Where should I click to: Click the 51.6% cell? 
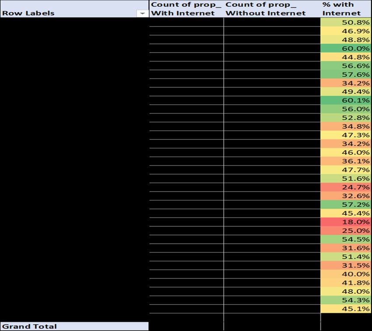click(345, 178)
